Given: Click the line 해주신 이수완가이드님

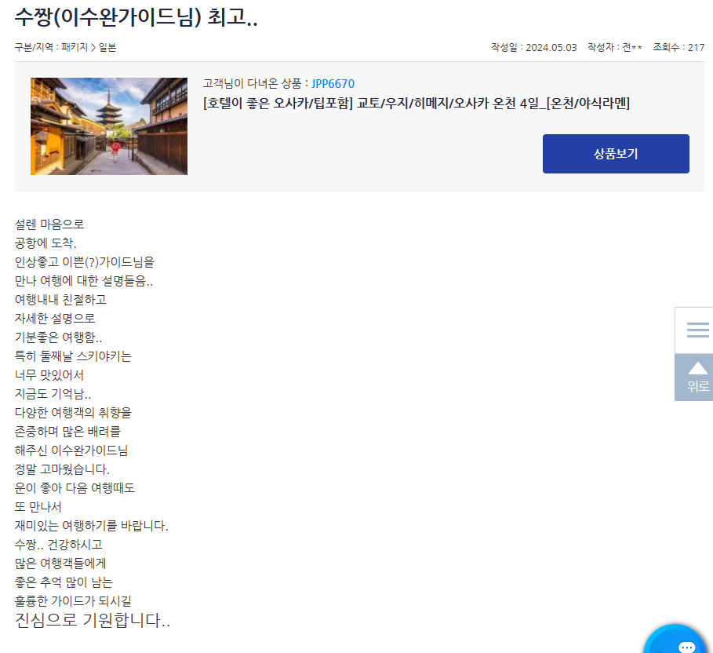Looking at the screenshot, I should coord(71,451).
